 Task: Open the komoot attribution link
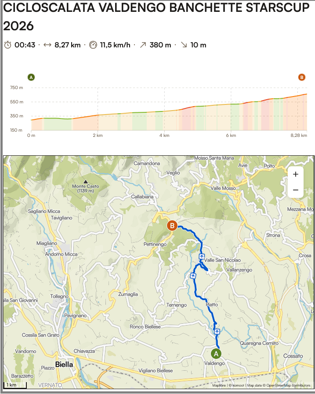click(x=236, y=386)
